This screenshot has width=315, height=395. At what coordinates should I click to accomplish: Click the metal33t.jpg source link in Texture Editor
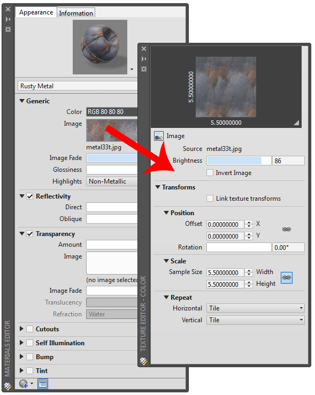click(x=224, y=149)
